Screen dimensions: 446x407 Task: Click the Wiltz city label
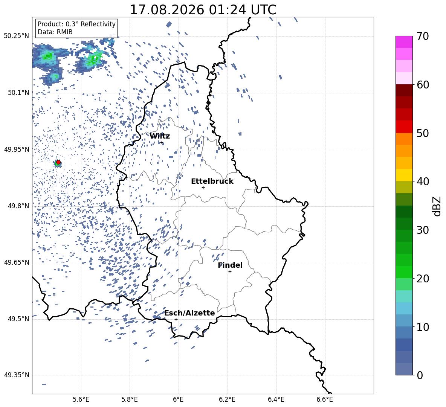(160, 136)
